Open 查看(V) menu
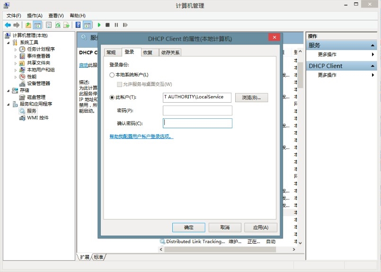This screenshot has width=381, height=272. 56,16
